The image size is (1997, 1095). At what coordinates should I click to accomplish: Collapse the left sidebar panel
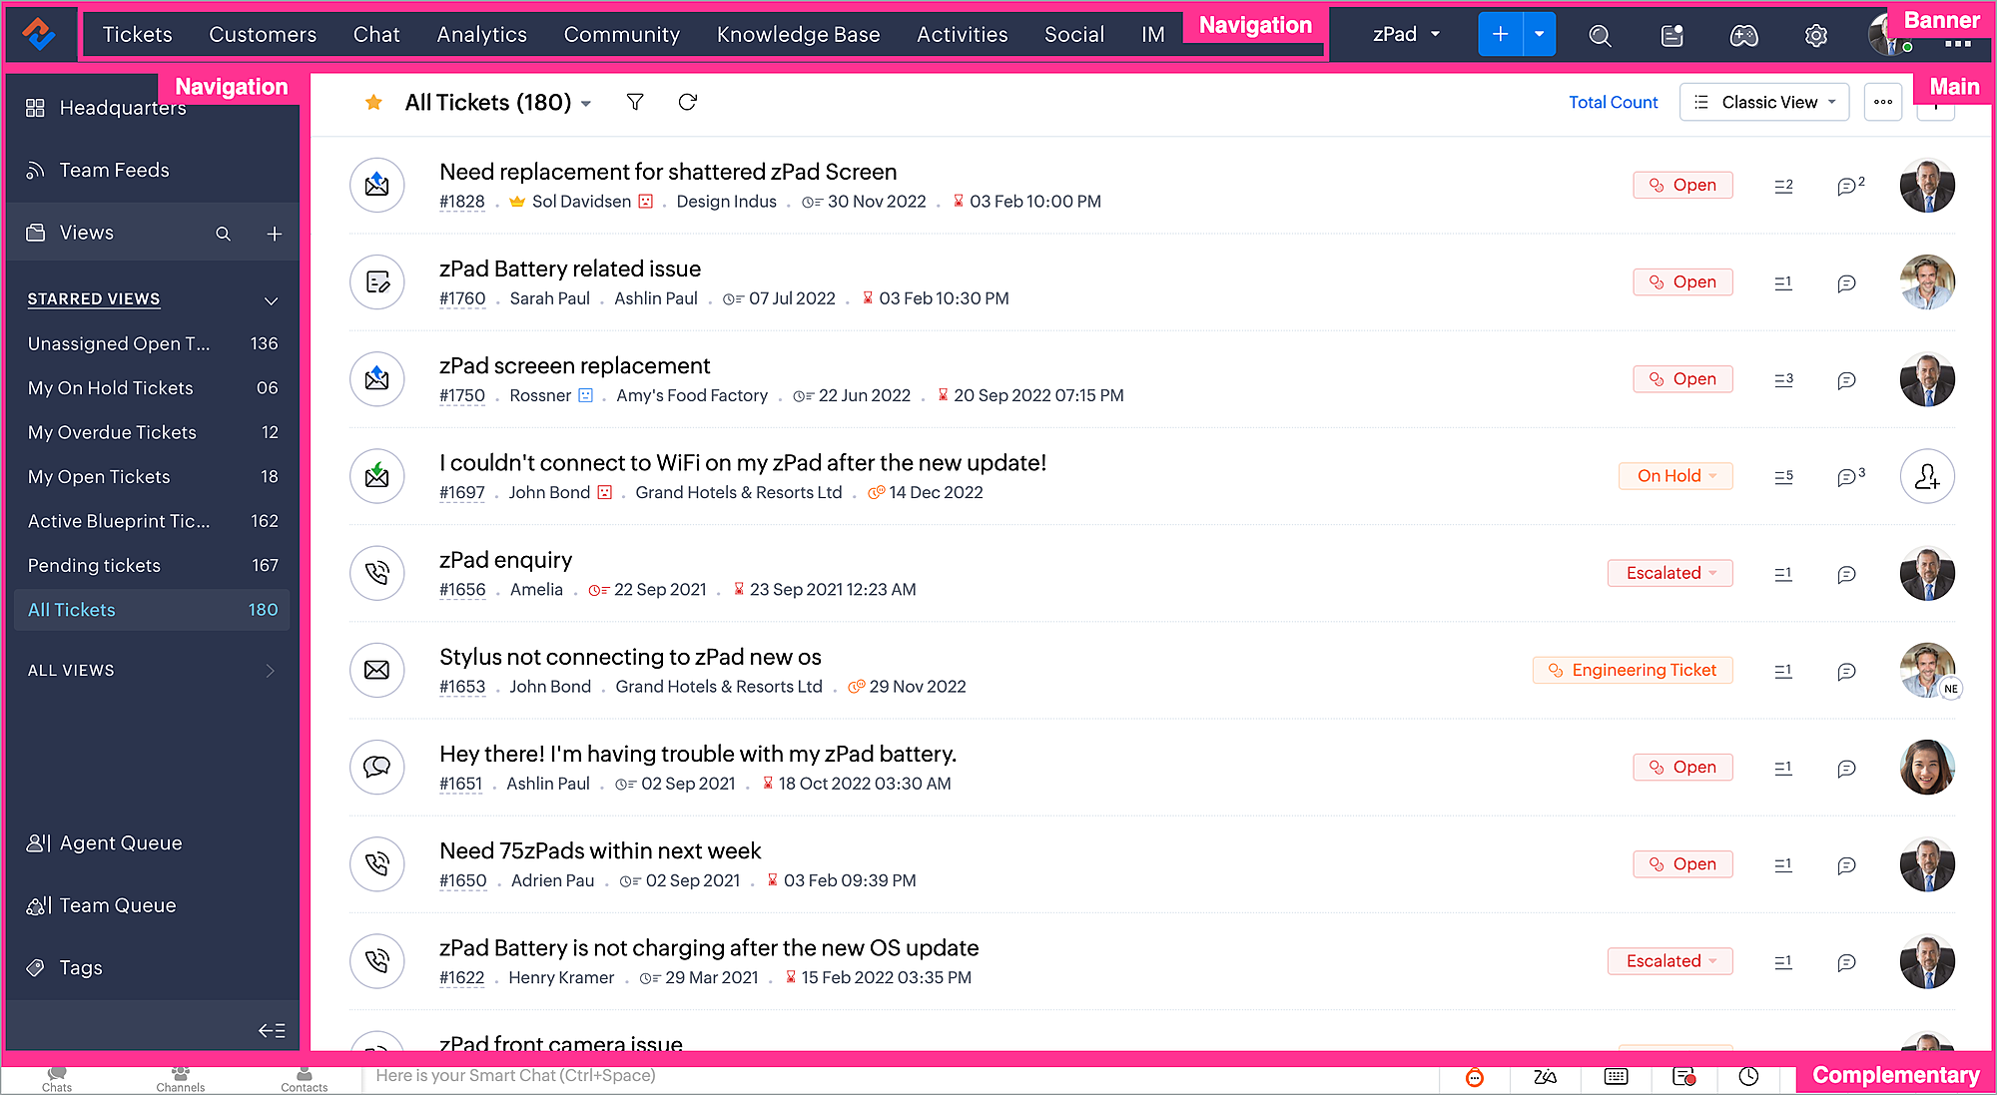[x=272, y=1030]
